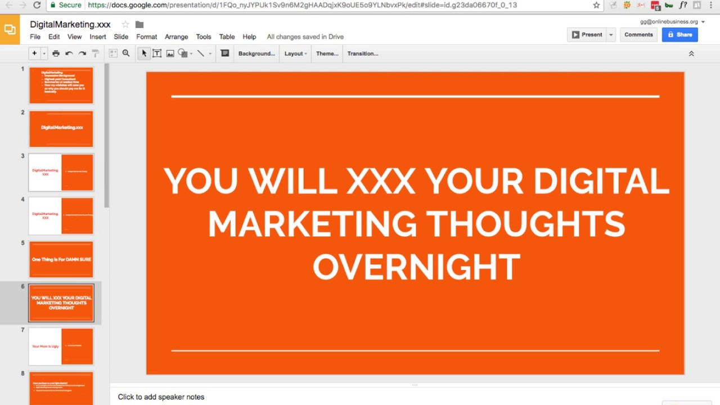Image resolution: width=720 pixels, height=405 pixels.
Task: Open the Help menu
Action: point(249,37)
